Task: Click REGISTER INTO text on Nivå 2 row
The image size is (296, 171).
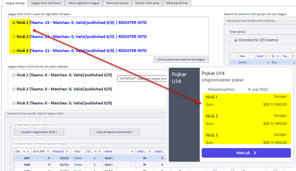Action: (132, 37)
